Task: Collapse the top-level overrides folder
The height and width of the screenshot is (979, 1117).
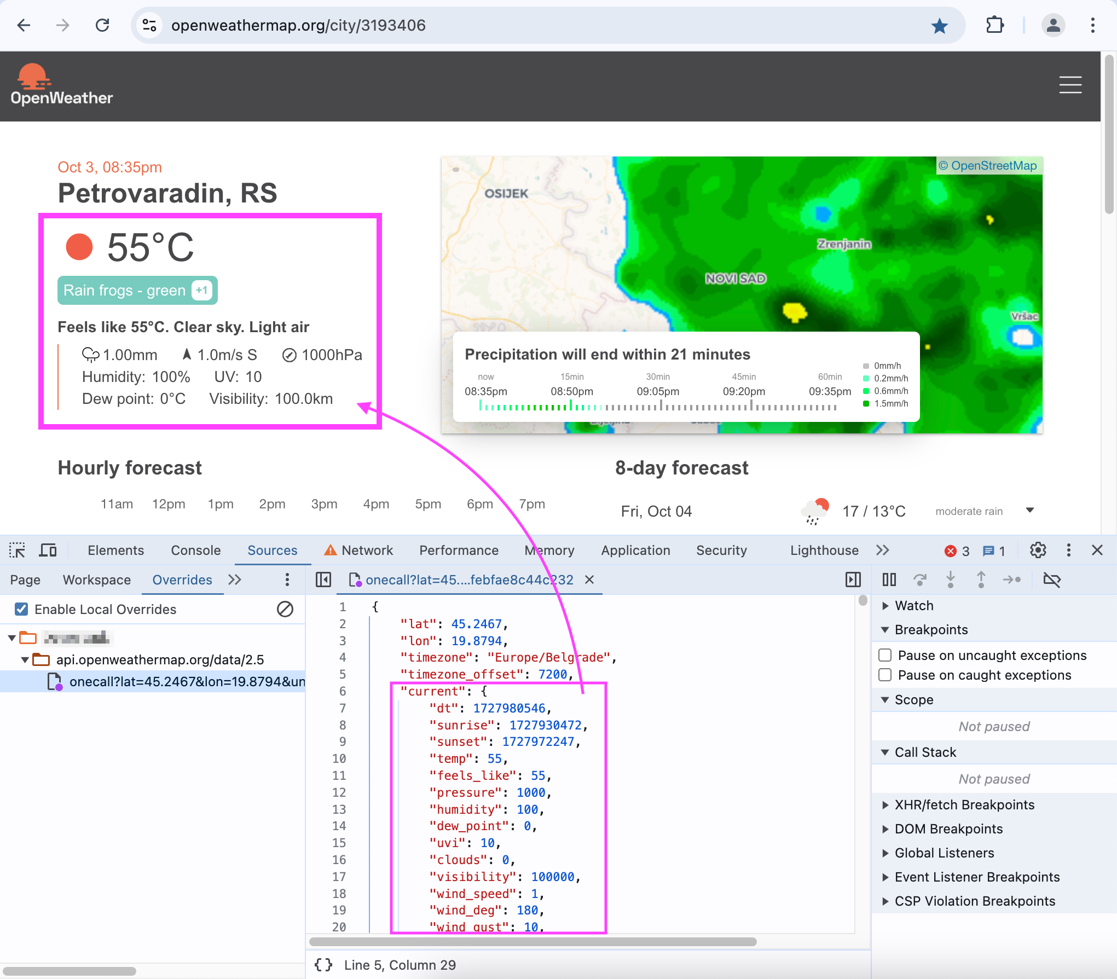Action: point(12,638)
